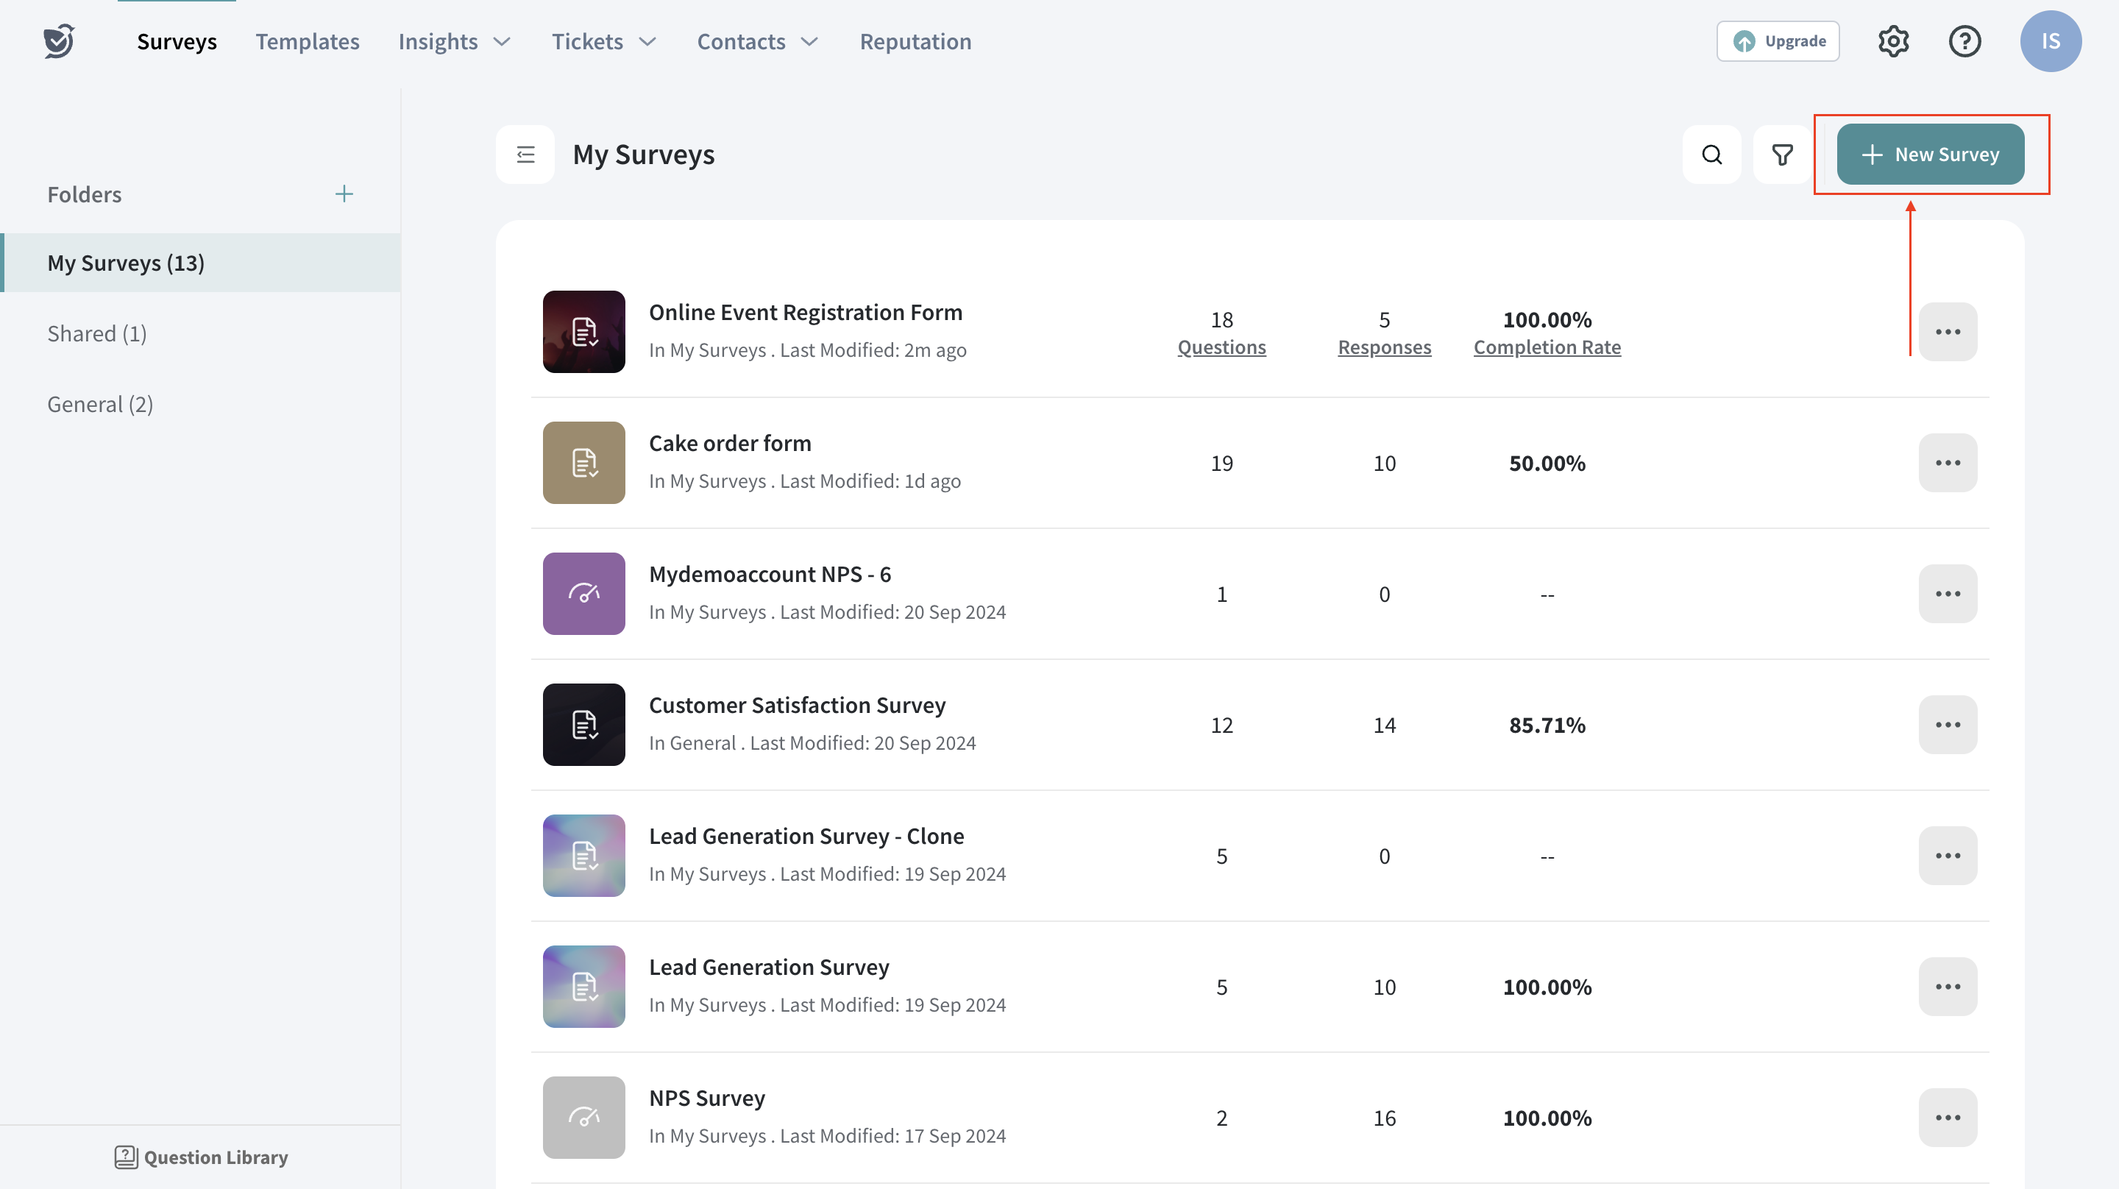The width and height of the screenshot is (2119, 1189).
Task: Expand the Tickets dropdown menu
Action: 603,41
